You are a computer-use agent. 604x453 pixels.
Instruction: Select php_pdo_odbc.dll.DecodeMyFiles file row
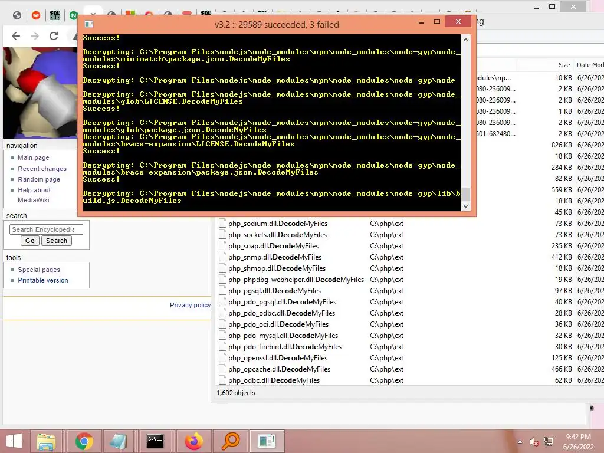tap(409, 313)
